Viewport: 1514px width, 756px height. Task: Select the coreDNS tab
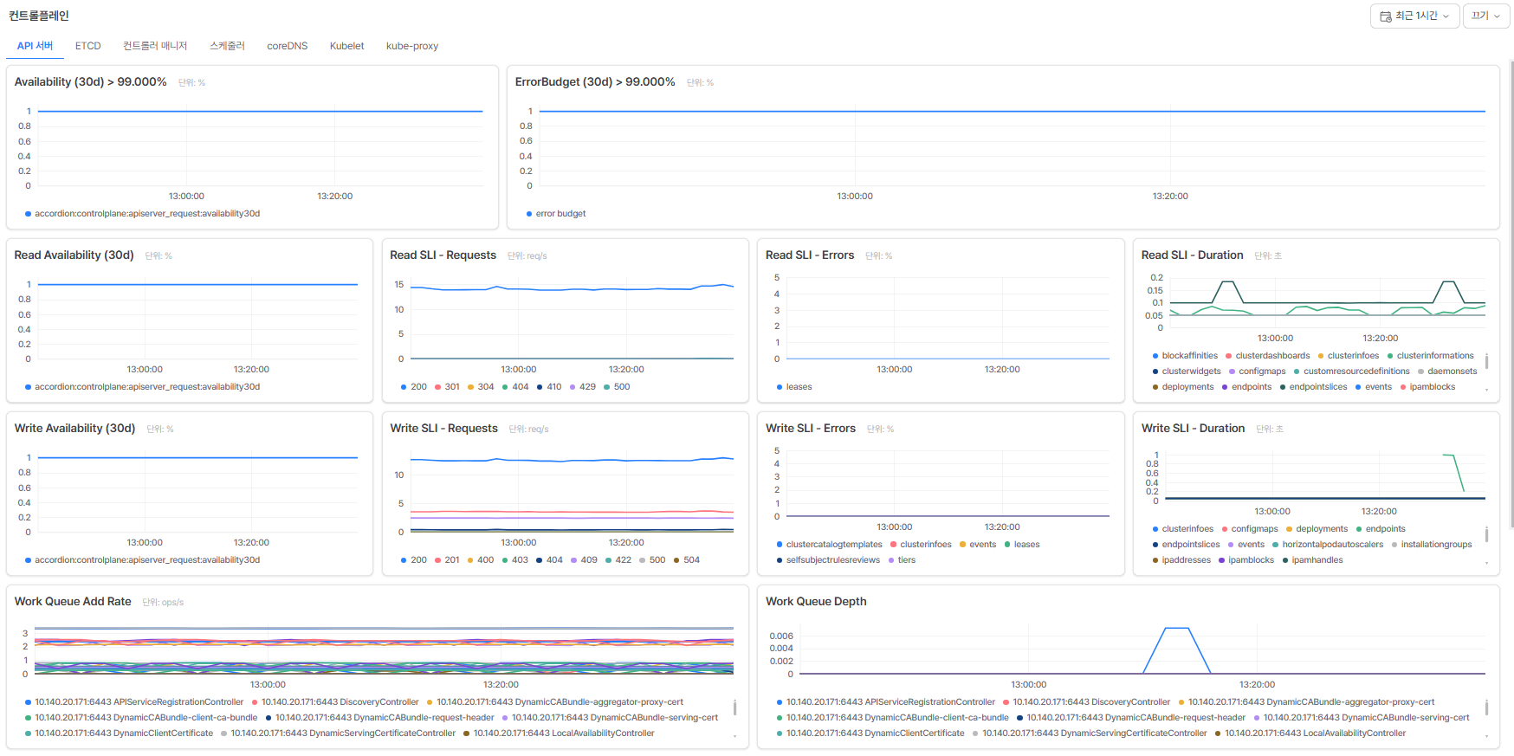287,46
